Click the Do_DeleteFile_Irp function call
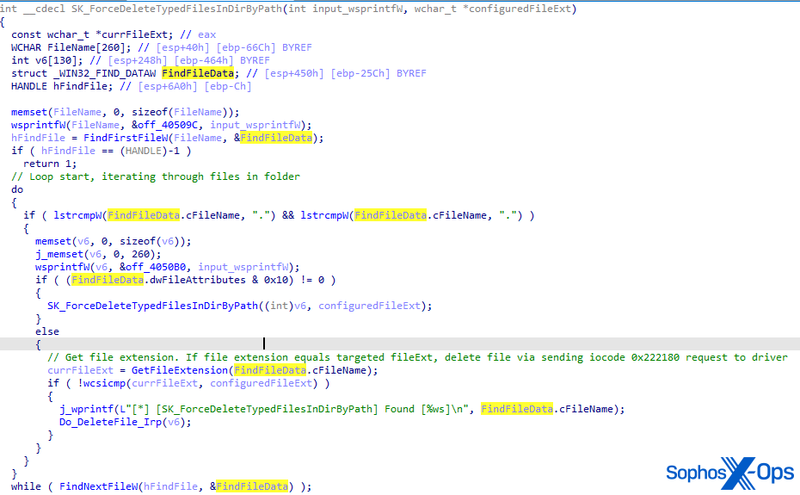Image resolution: width=800 pixels, height=495 pixels. click(110, 422)
